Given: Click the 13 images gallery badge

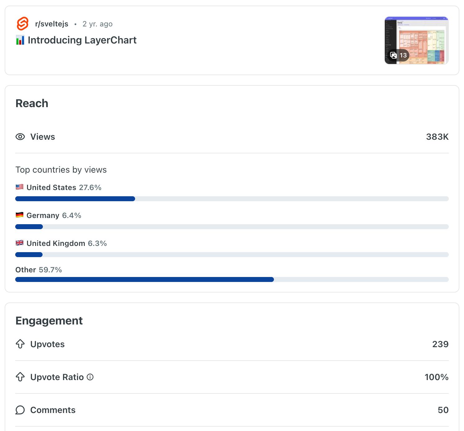Looking at the screenshot, I should coord(399,55).
